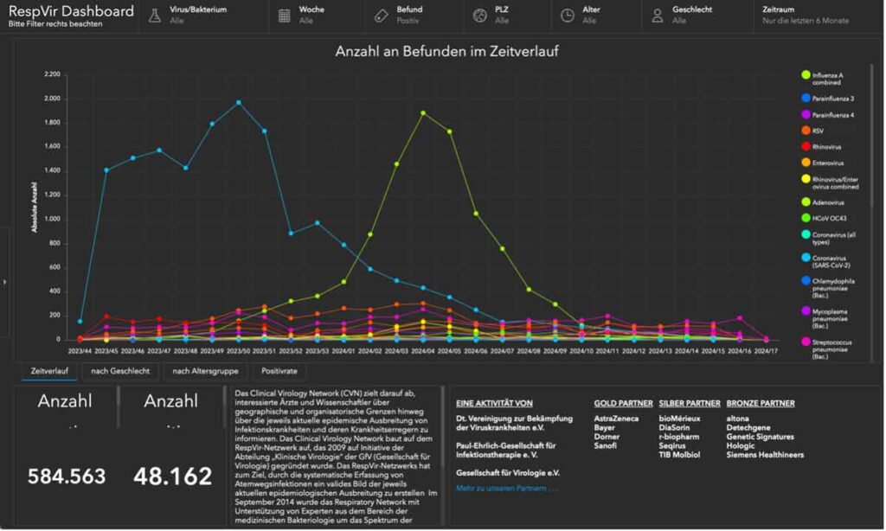Toggle Streptococcus pneumoniae legend series
The height and width of the screenshot is (531, 886).
point(826,349)
